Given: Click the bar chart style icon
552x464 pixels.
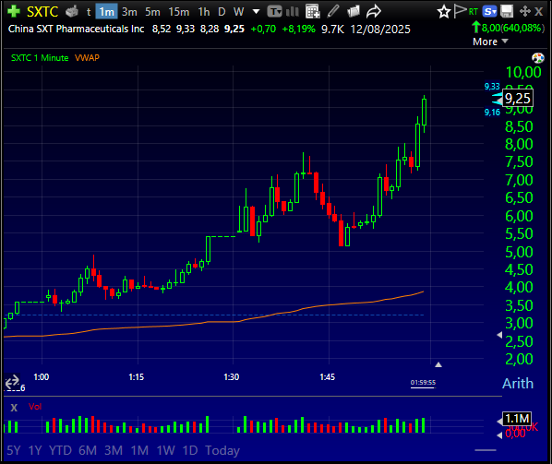Looking at the screenshot, I should point(293,12).
